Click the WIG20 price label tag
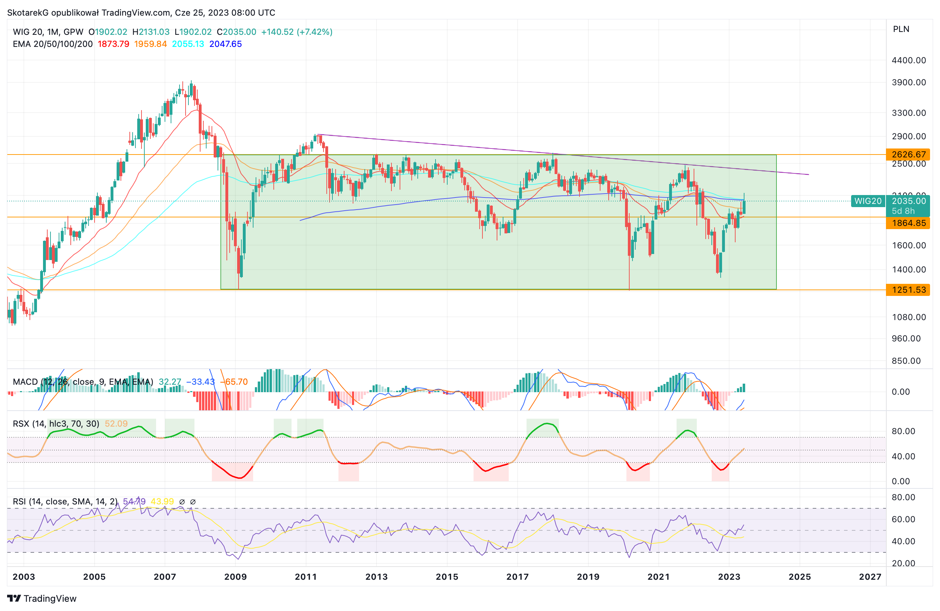This screenshot has width=940, height=611. tap(868, 201)
